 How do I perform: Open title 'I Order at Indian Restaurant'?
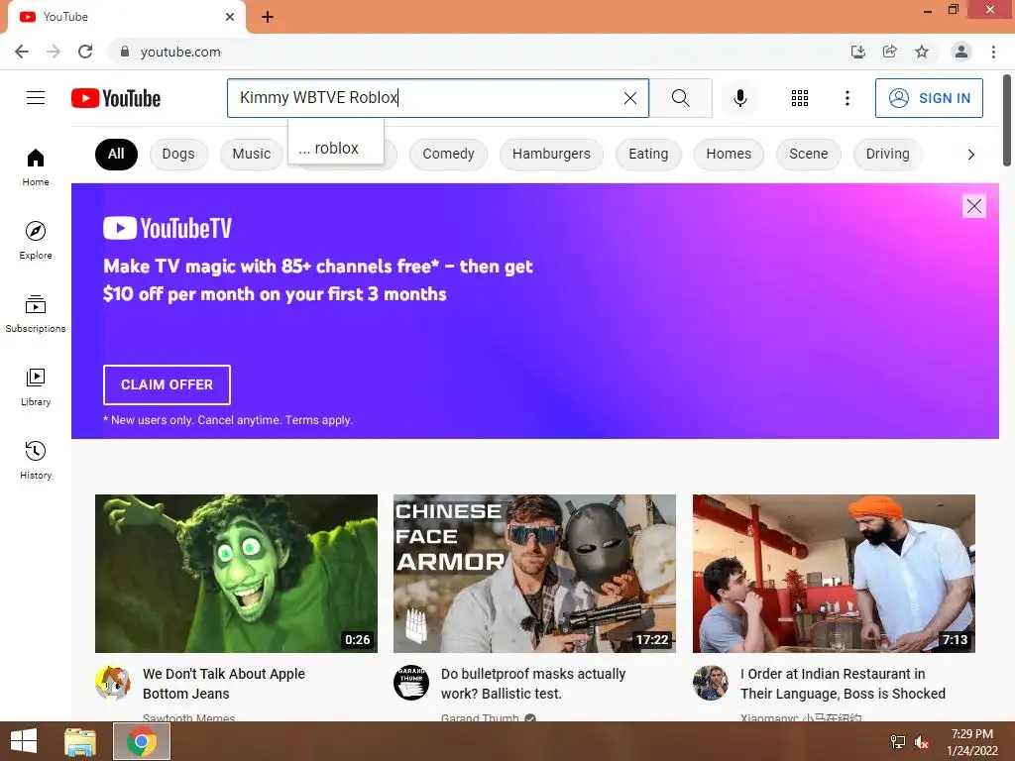pyautogui.click(x=843, y=684)
